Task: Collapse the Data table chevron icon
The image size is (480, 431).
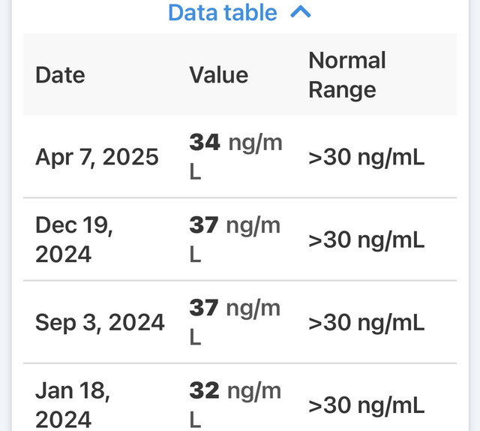Action: tap(301, 12)
